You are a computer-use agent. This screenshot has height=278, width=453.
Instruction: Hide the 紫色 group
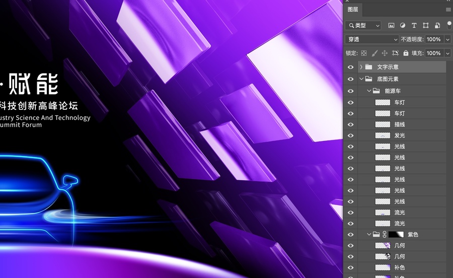[x=350, y=235]
